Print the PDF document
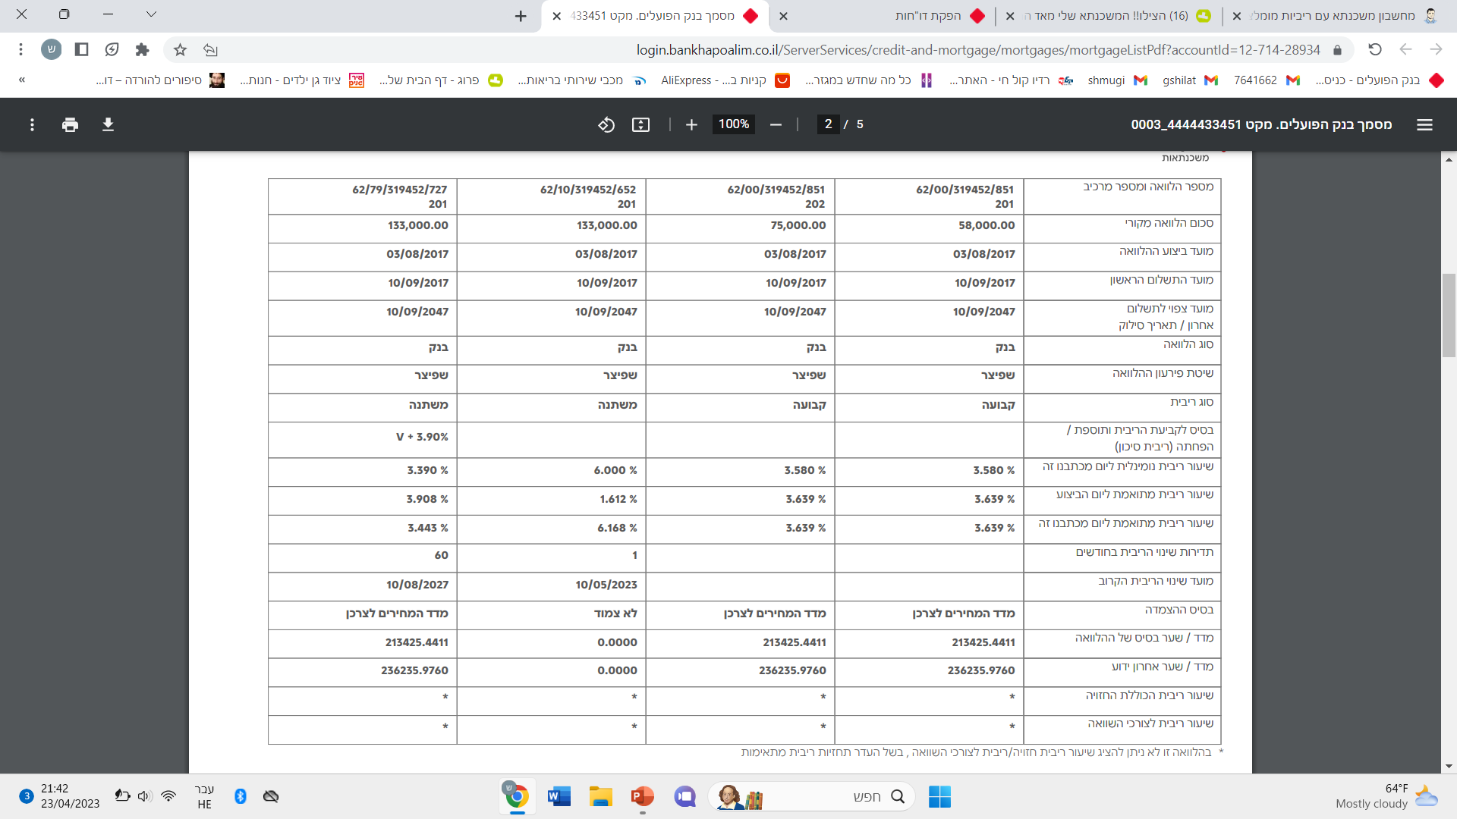The image size is (1457, 819). 70,124
